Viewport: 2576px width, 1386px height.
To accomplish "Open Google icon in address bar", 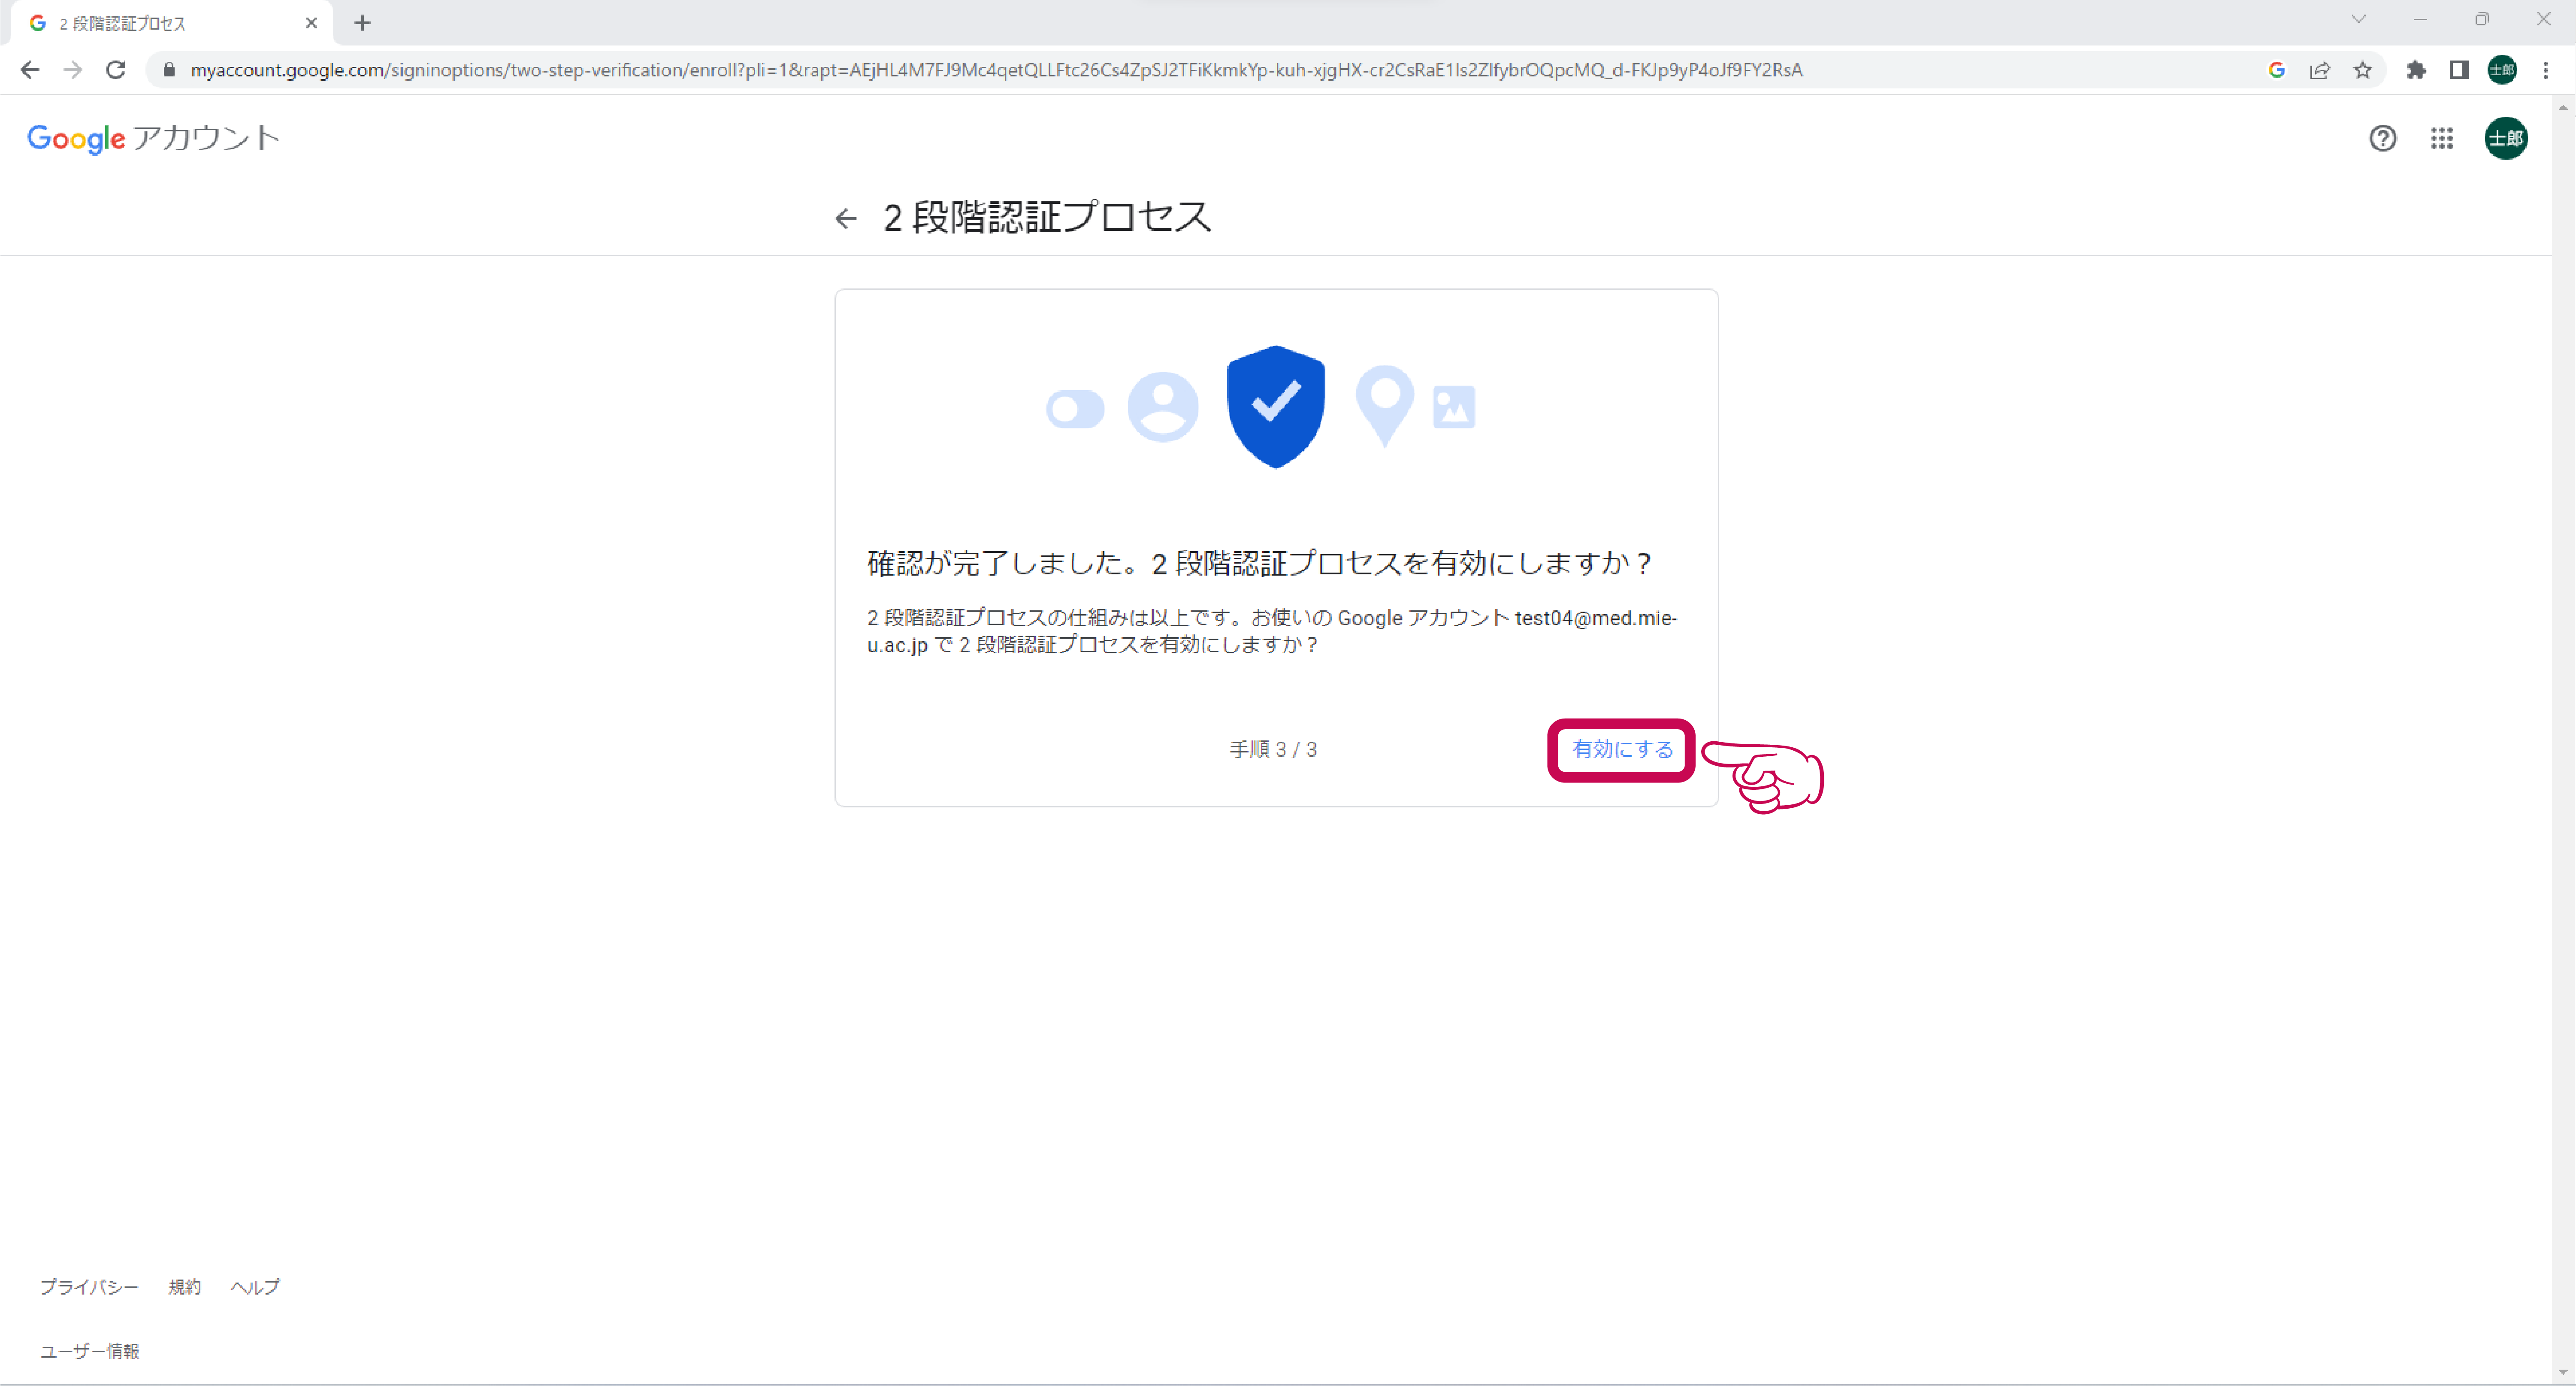I will [2277, 70].
